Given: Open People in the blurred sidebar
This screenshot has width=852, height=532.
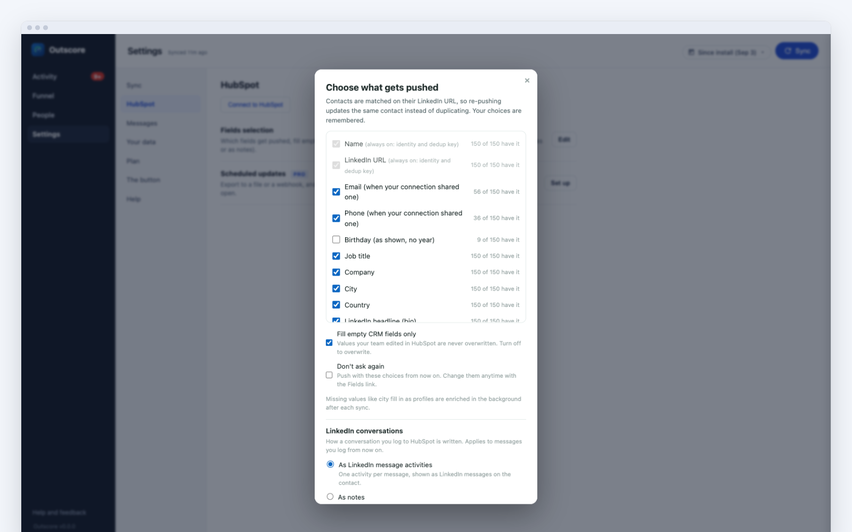Looking at the screenshot, I should [68, 115].
